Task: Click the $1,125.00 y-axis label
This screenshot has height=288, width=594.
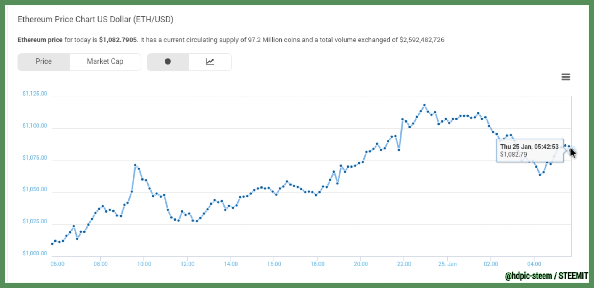Action: pyautogui.click(x=35, y=94)
